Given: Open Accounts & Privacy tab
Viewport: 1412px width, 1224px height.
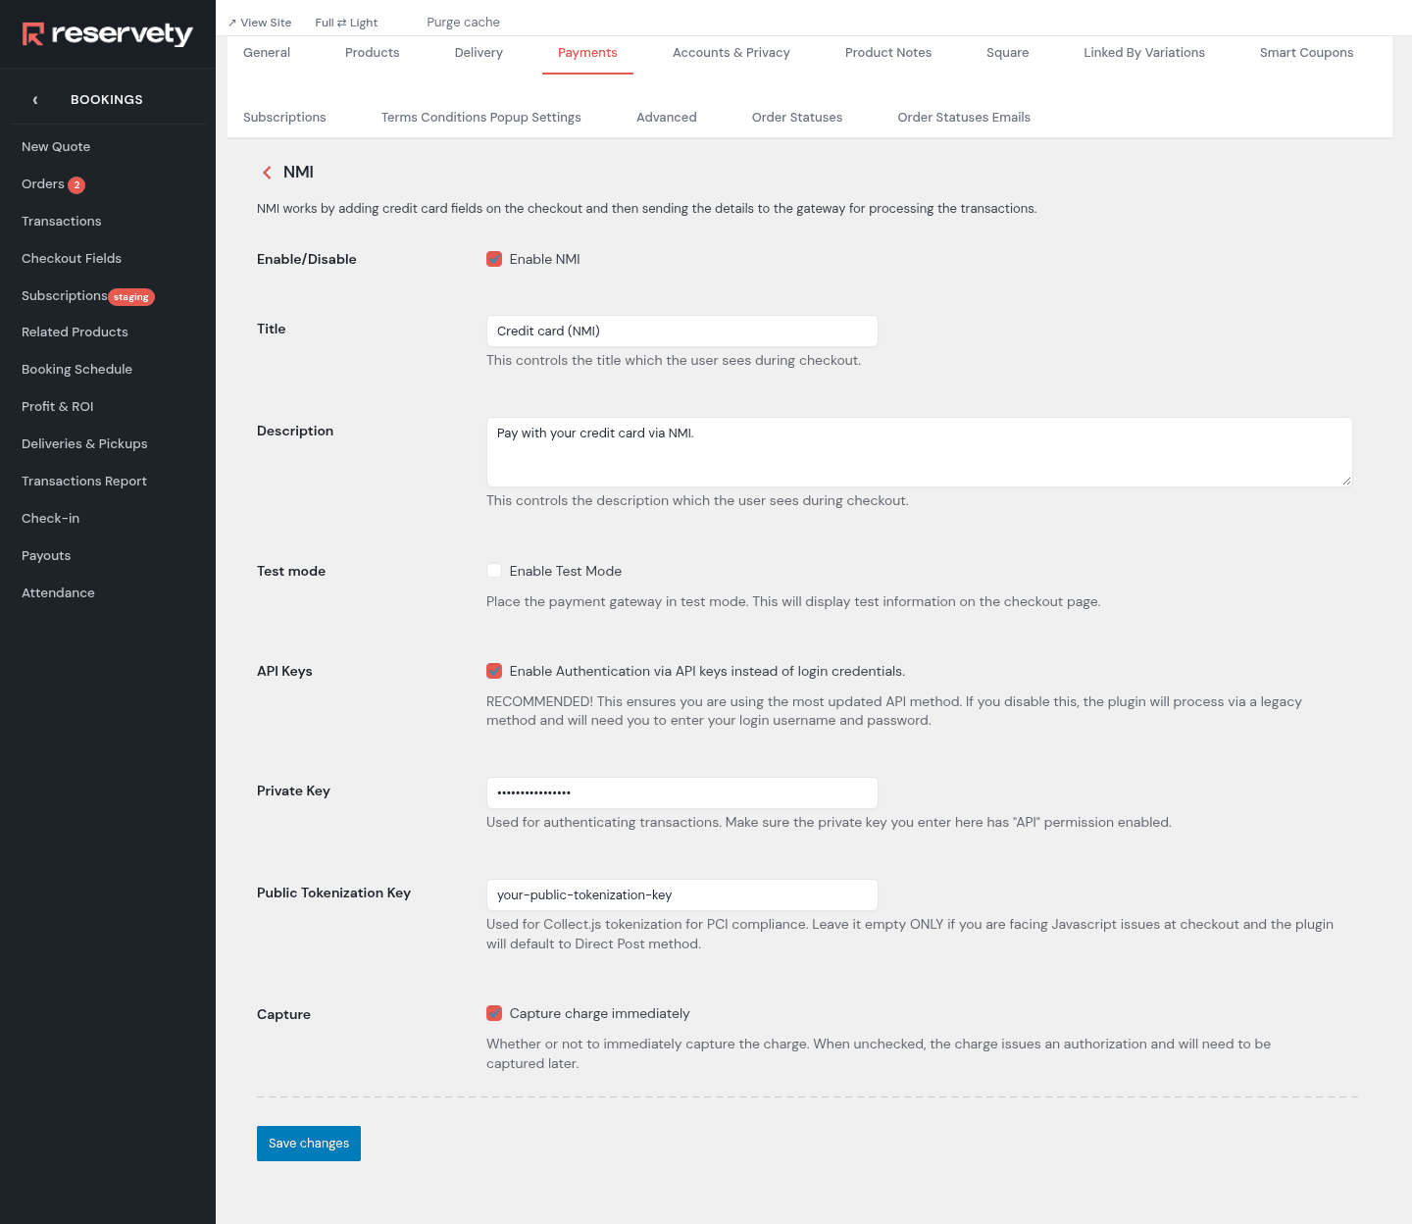Looking at the screenshot, I should (731, 53).
